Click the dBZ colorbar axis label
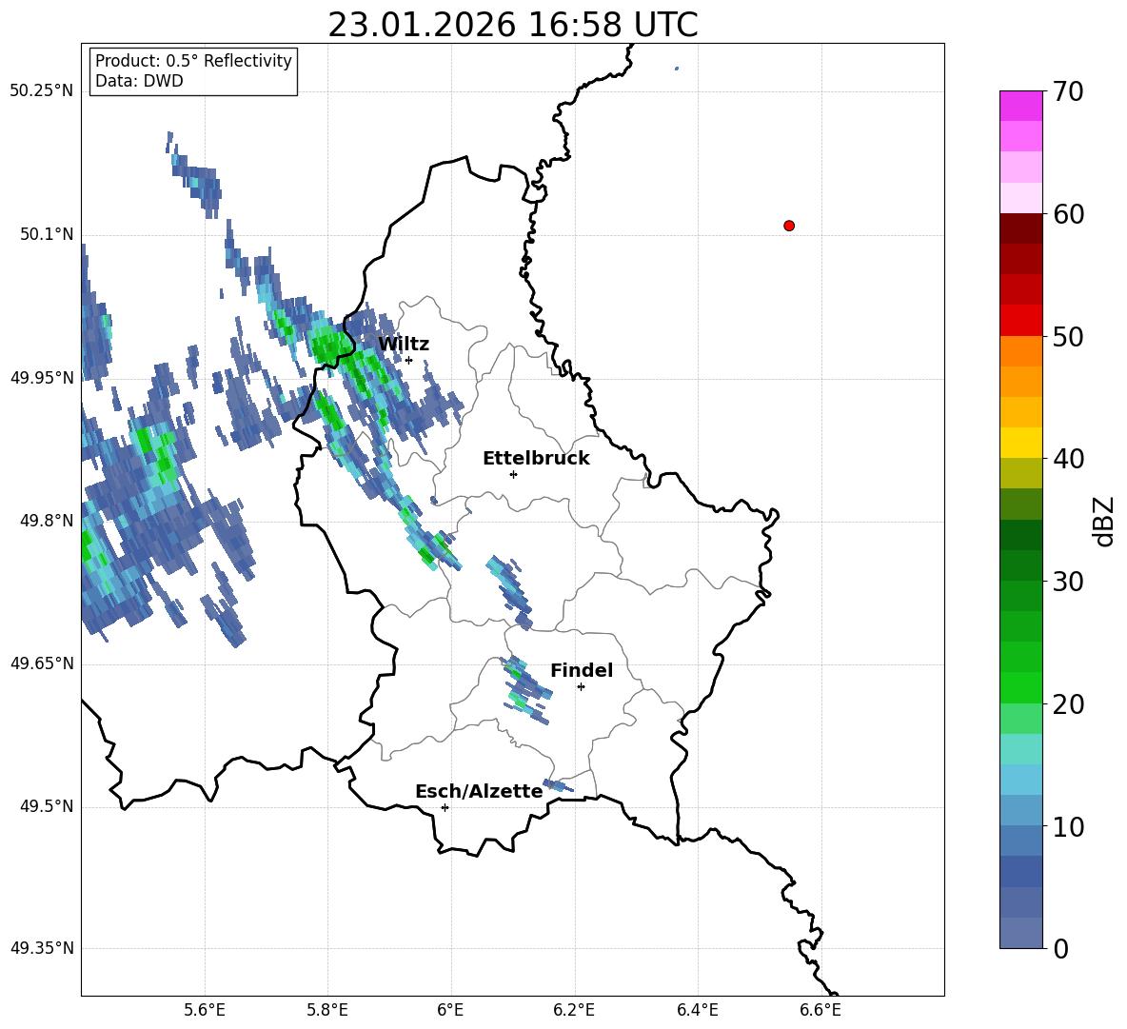1127x1029 pixels. [1105, 521]
